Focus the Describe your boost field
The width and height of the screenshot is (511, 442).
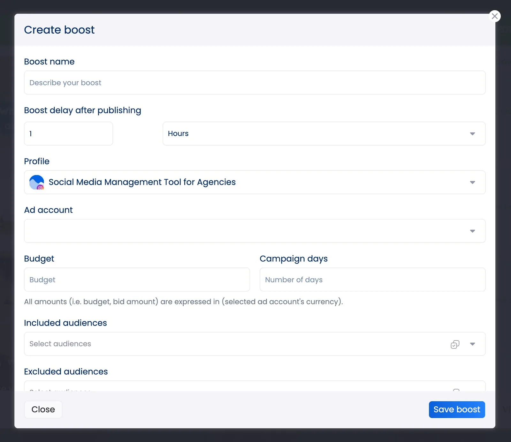tap(254, 83)
